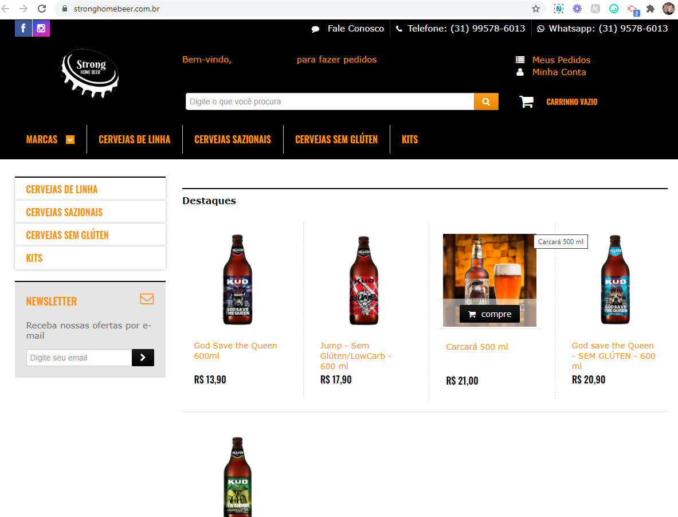Viewport: 678px width, 517px height.
Task: Click the search magnifier button
Action: pos(486,101)
